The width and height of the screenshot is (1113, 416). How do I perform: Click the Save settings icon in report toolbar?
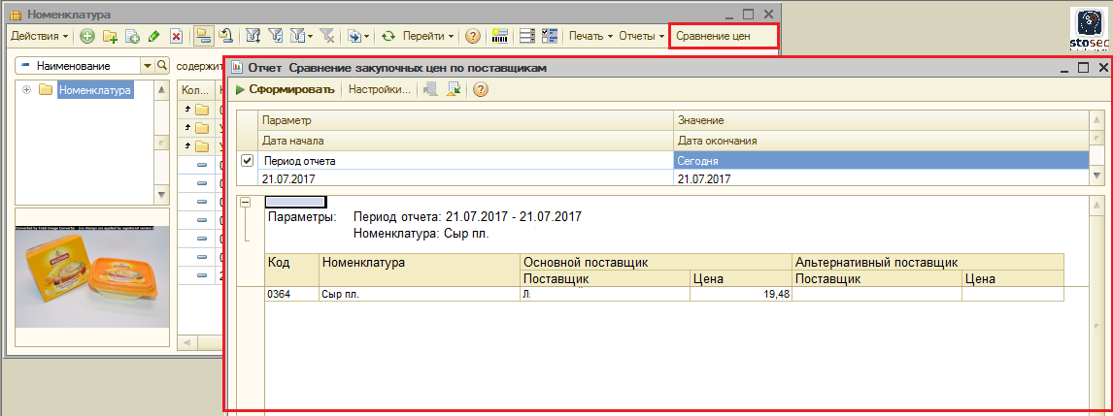pyautogui.click(x=453, y=89)
